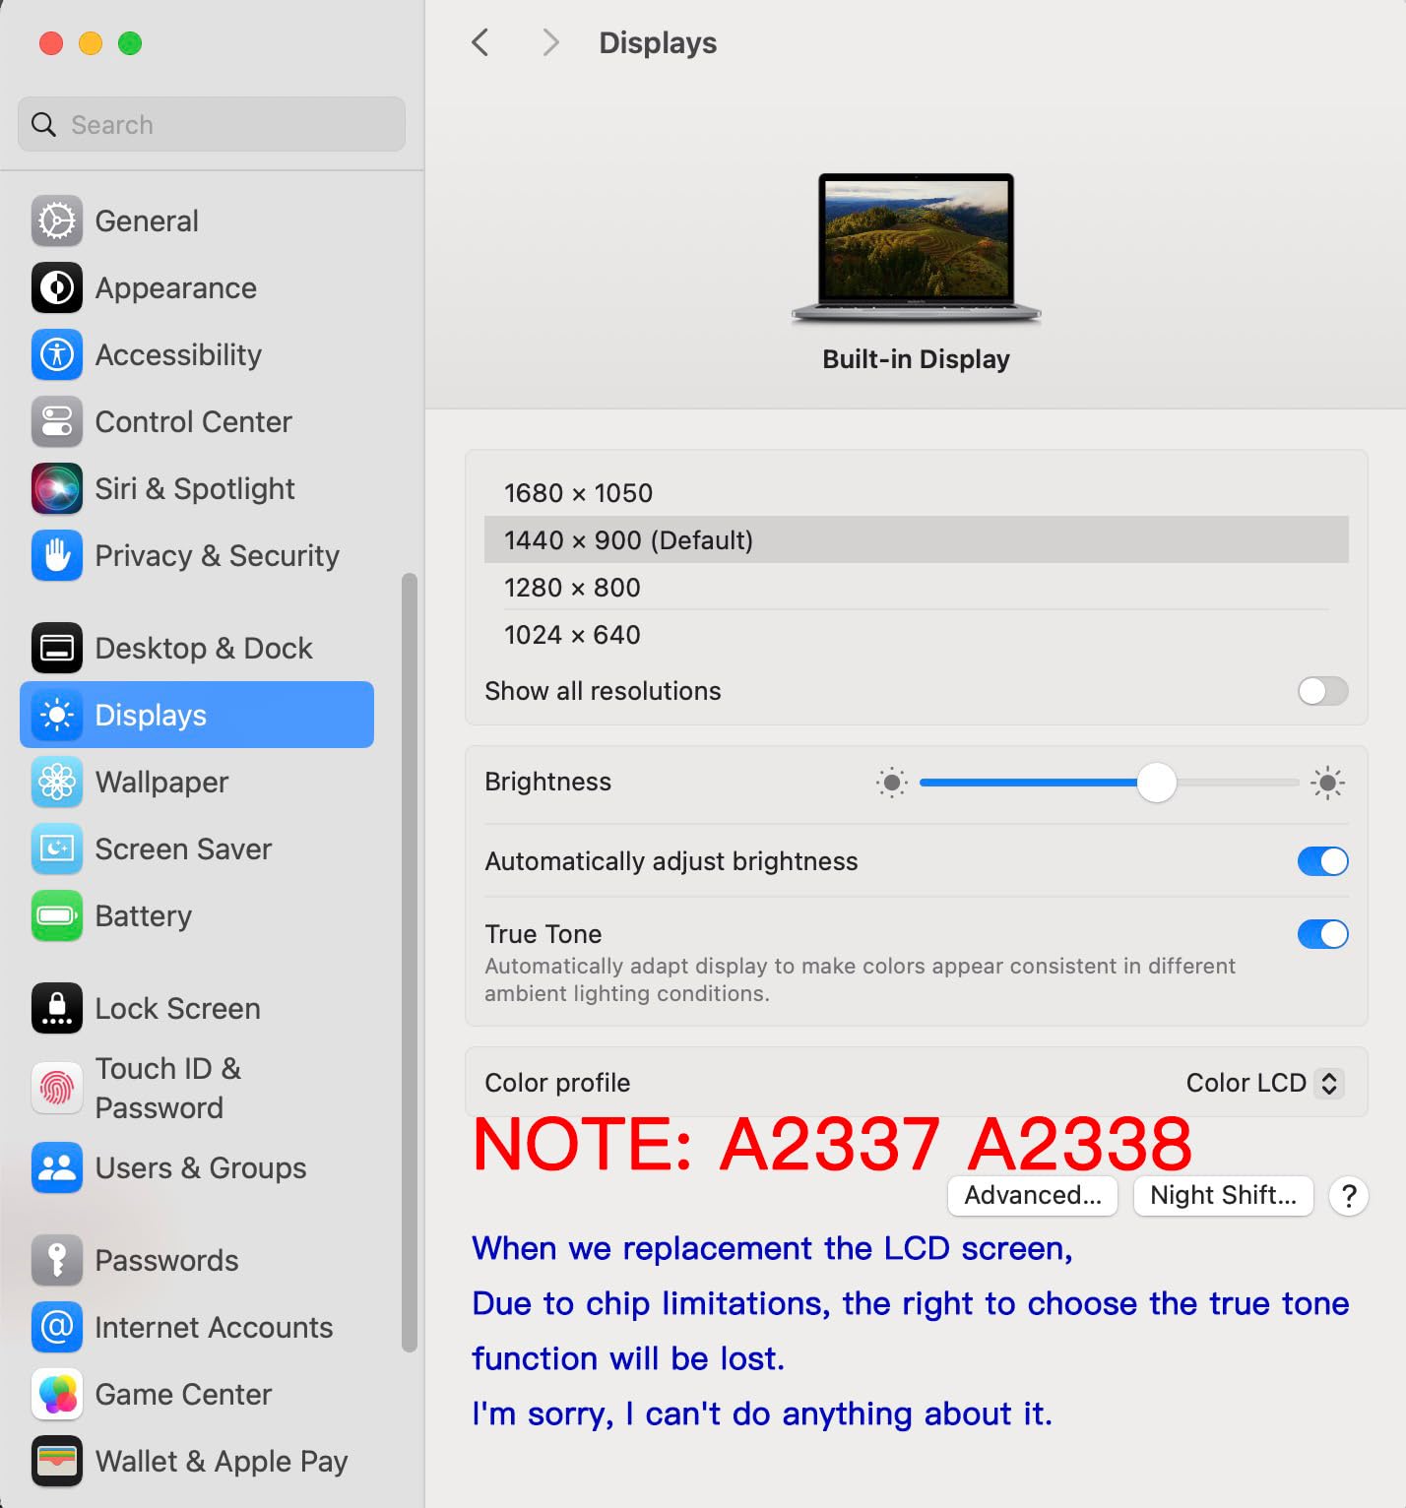Screen dimensions: 1406x1508
Task: Open Appearance settings pane
Action: 176,287
